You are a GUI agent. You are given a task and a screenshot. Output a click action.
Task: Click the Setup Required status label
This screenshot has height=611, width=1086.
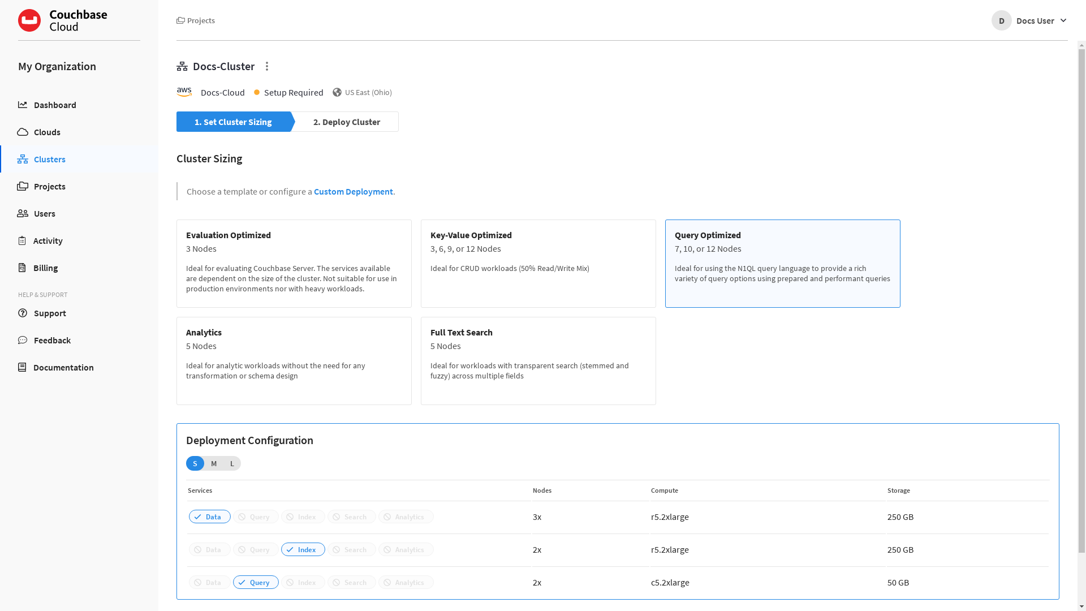click(294, 92)
